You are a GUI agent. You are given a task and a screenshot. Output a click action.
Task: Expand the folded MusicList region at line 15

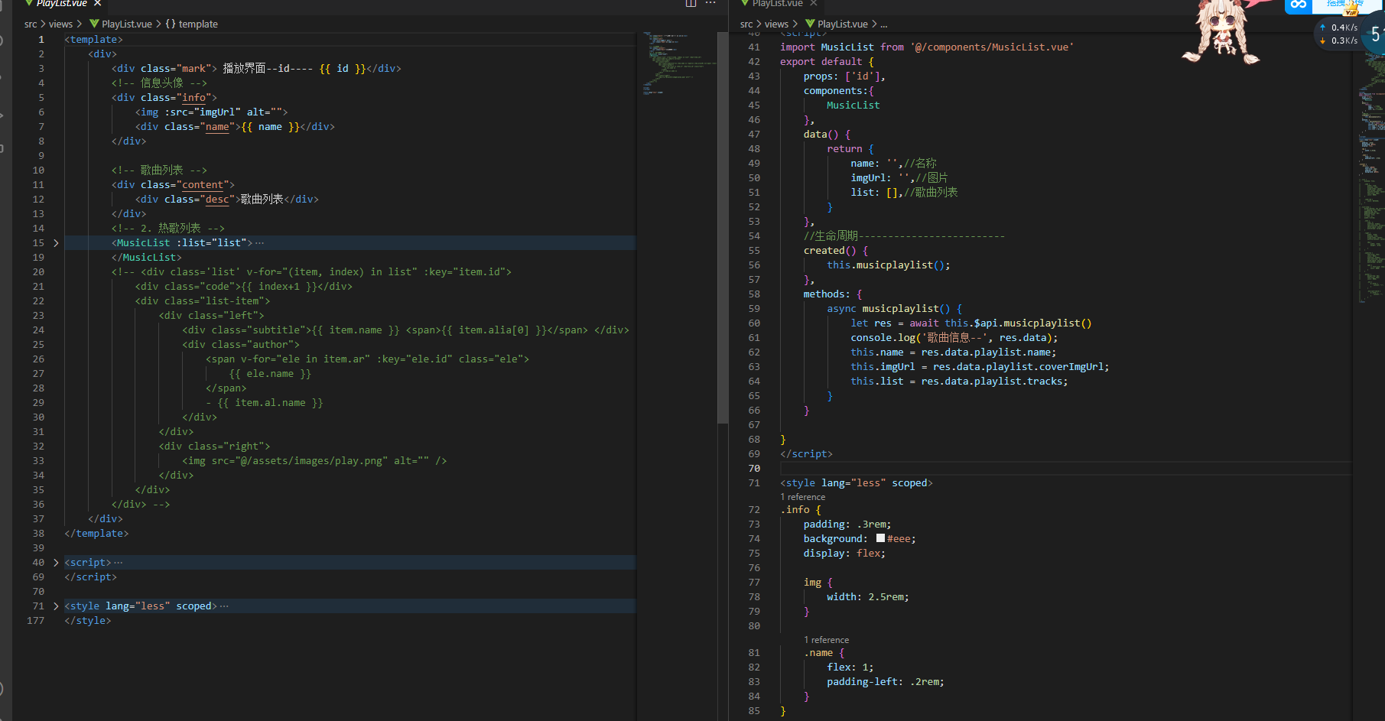coord(56,243)
